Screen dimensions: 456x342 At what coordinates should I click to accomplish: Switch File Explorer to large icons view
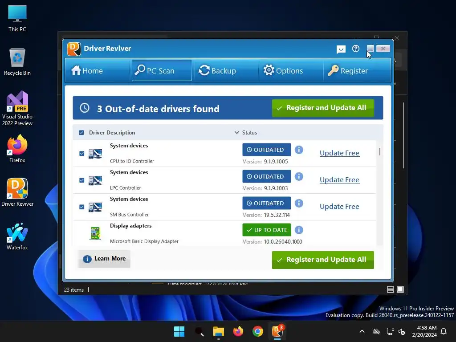click(x=400, y=289)
